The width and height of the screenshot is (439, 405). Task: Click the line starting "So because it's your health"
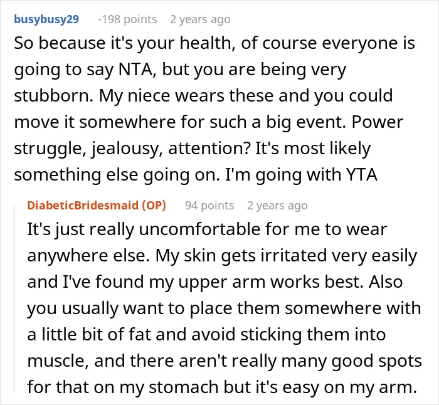pos(214,43)
